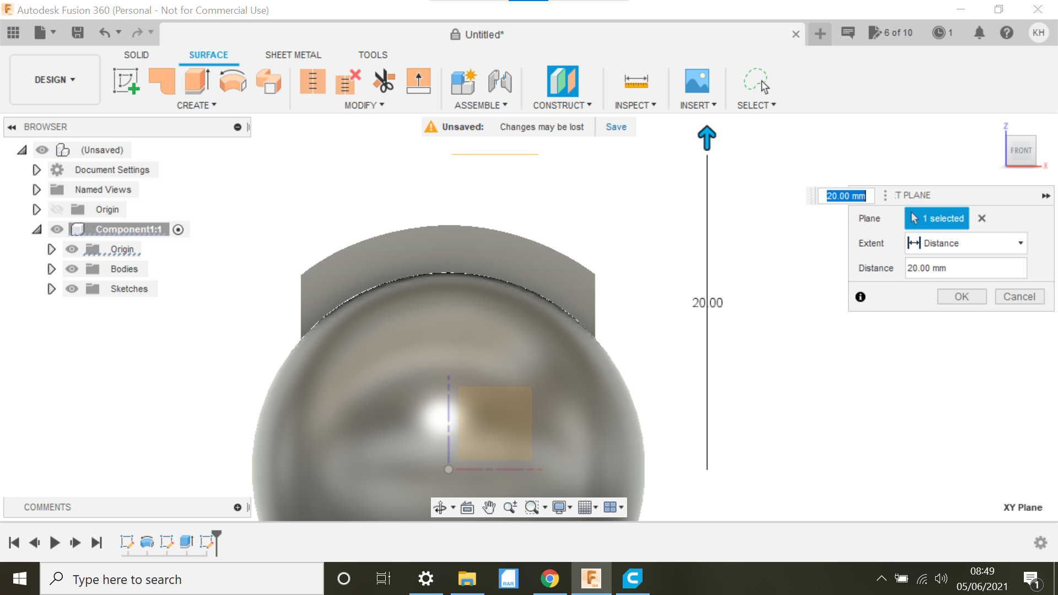Switch to the TOOLS tab
Image resolution: width=1058 pixels, height=595 pixels.
[x=373, y=55]
